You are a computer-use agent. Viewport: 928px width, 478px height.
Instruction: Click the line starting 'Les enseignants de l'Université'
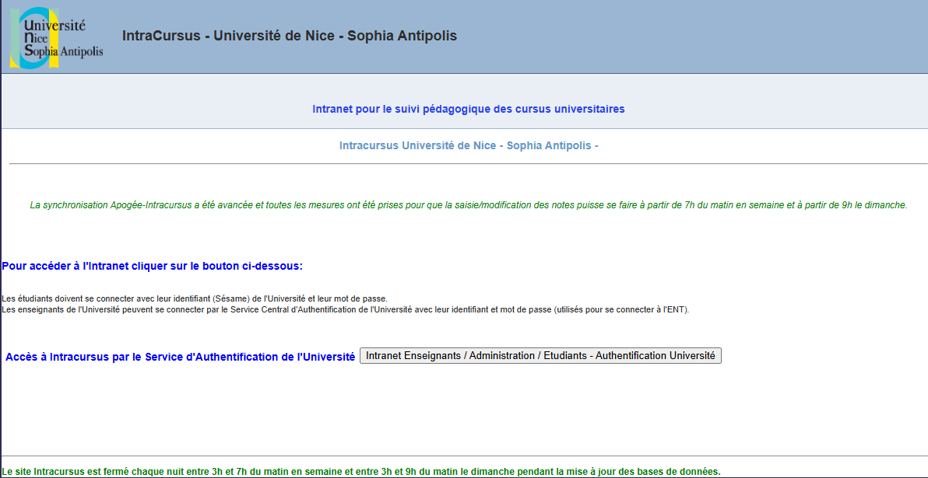click(345, 309)
